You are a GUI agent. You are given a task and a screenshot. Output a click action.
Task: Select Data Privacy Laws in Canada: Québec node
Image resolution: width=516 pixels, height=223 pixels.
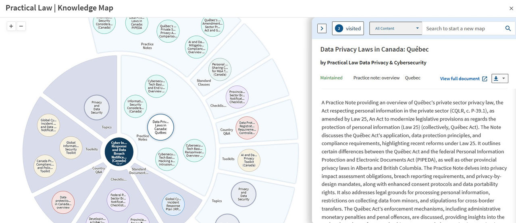click(160, 127)
